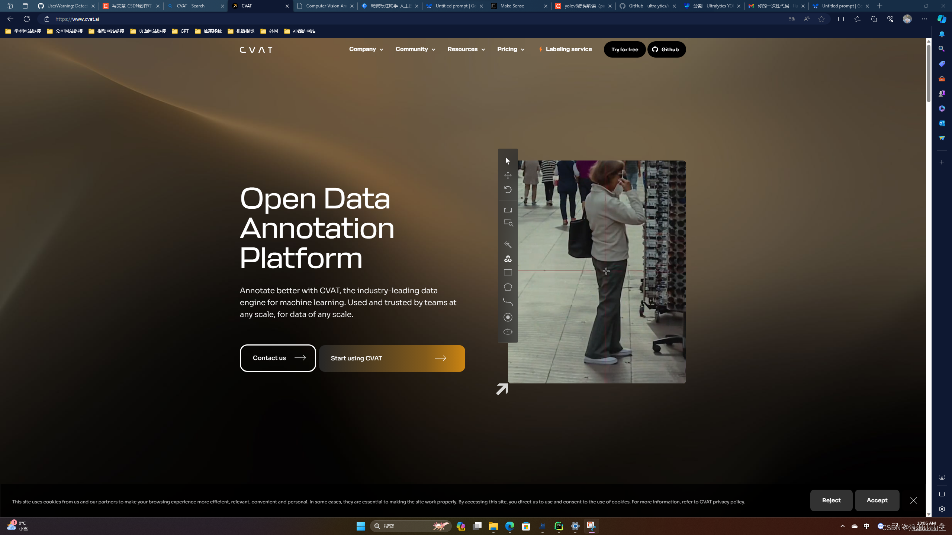Switch to the UserWarning GitHub tab
This screenshot has width=952, height=535.
tap(66, 6)
